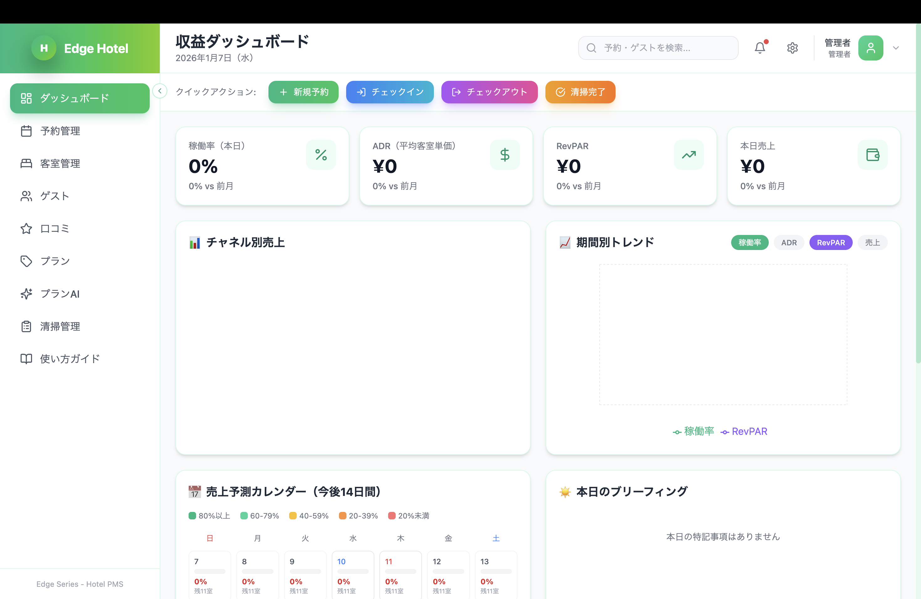
Task: Open settings gear icon in header
Action: 792,48
